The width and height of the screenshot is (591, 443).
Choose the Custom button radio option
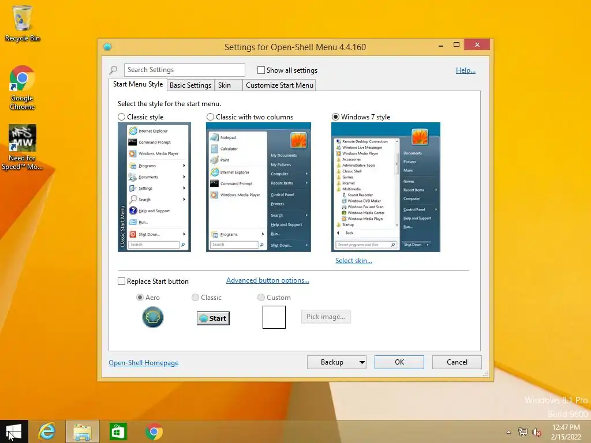tap(261, 298)
